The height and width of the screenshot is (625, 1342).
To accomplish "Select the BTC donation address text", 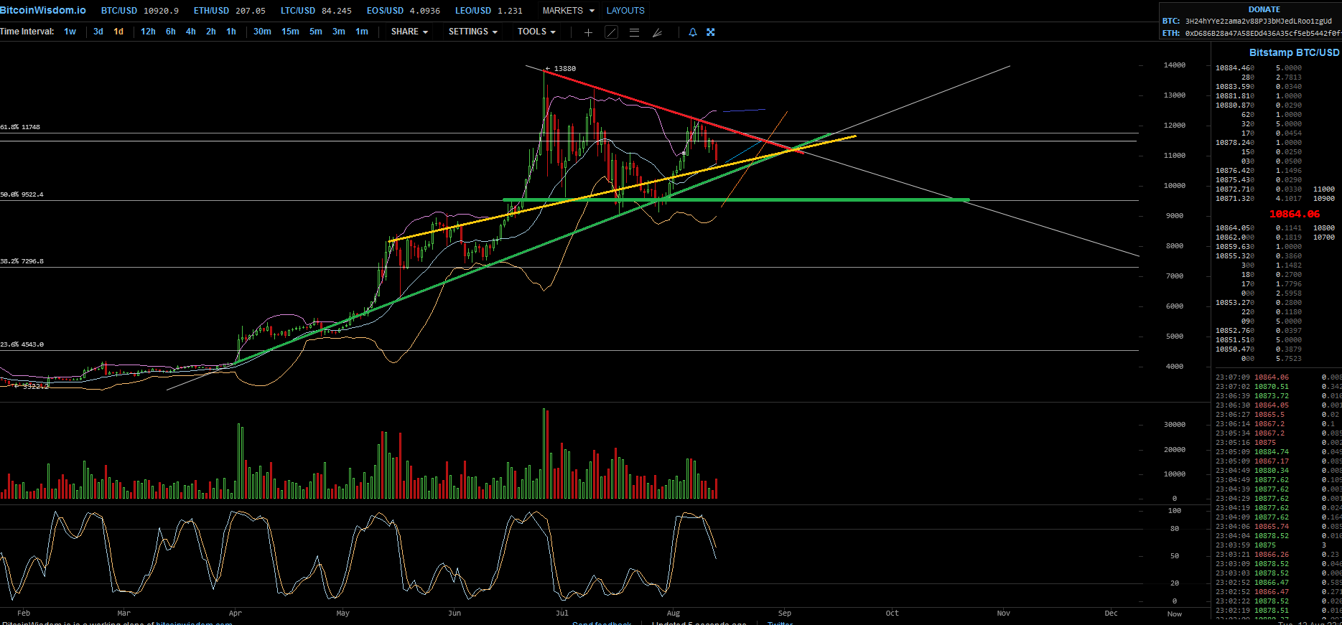I will [x=1259, y=22].
